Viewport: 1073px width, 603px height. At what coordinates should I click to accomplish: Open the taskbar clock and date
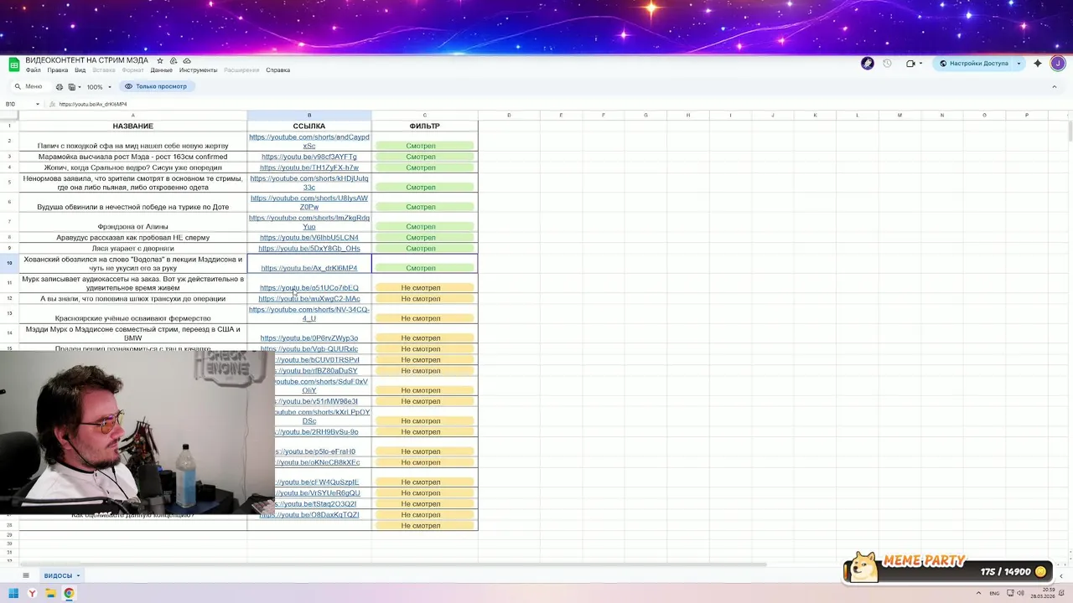coord(1044,593)
